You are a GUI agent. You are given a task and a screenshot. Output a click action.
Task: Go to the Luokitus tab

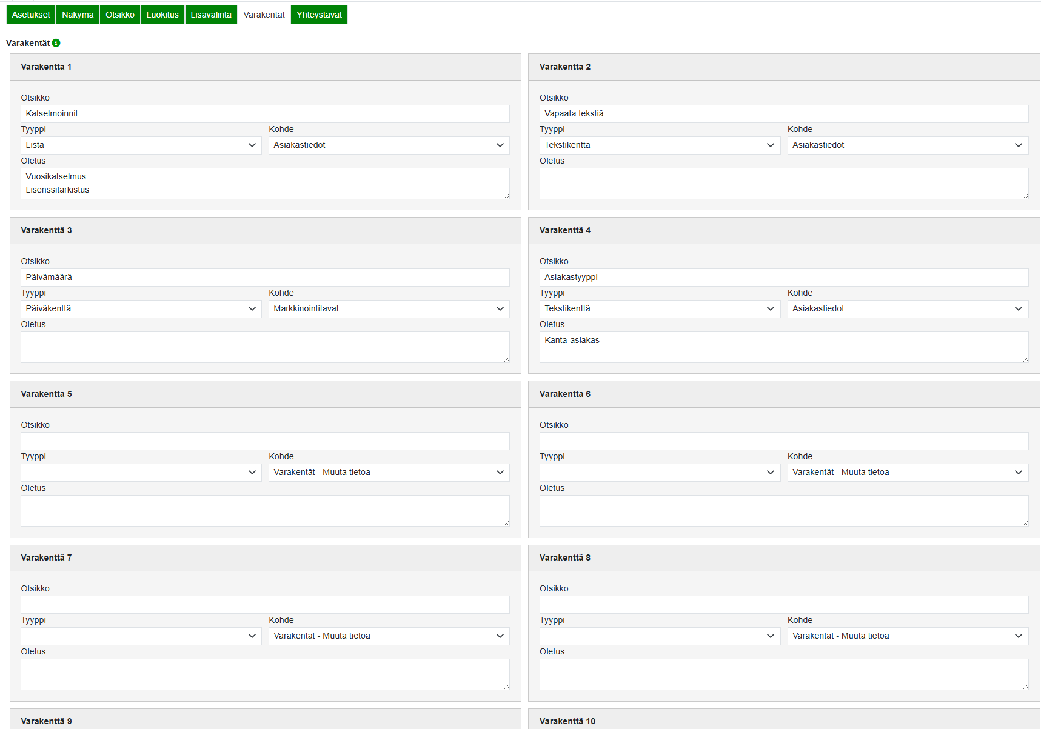pos(162,15)
